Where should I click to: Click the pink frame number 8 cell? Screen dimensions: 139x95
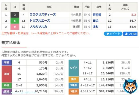(15, 27)
